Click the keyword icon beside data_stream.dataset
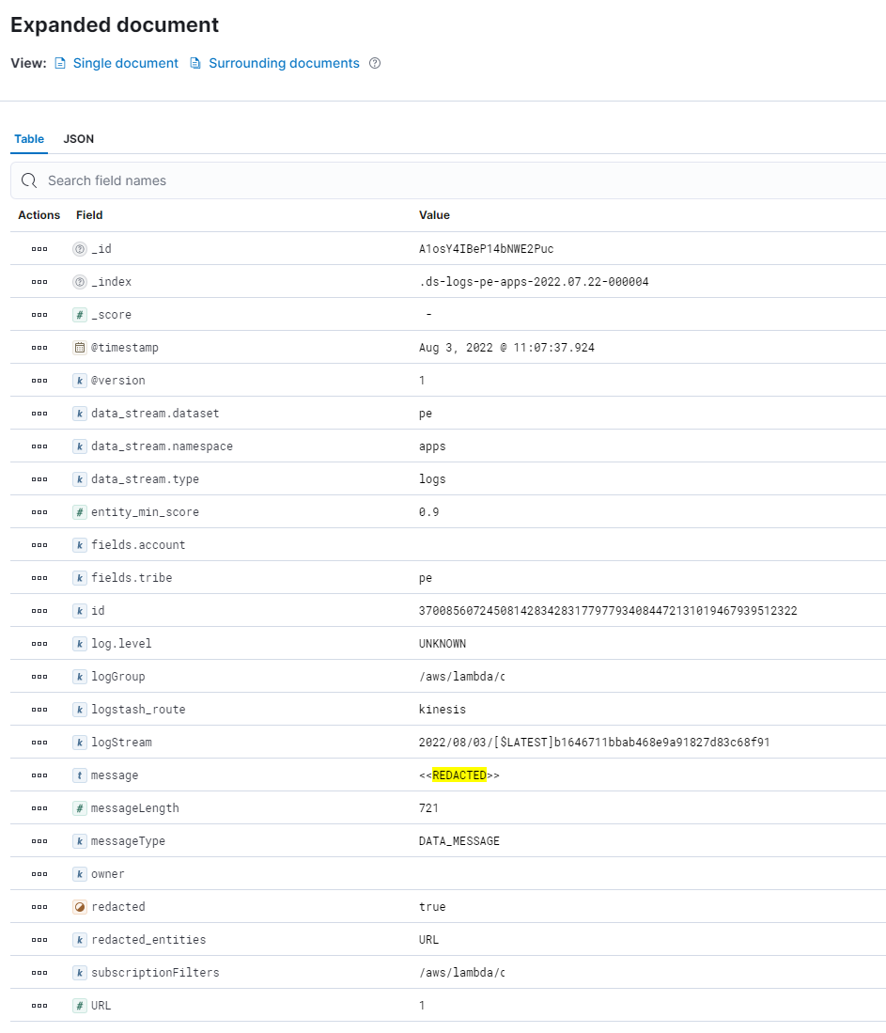The image size is (886, 1033). click(x=80, y=413)
